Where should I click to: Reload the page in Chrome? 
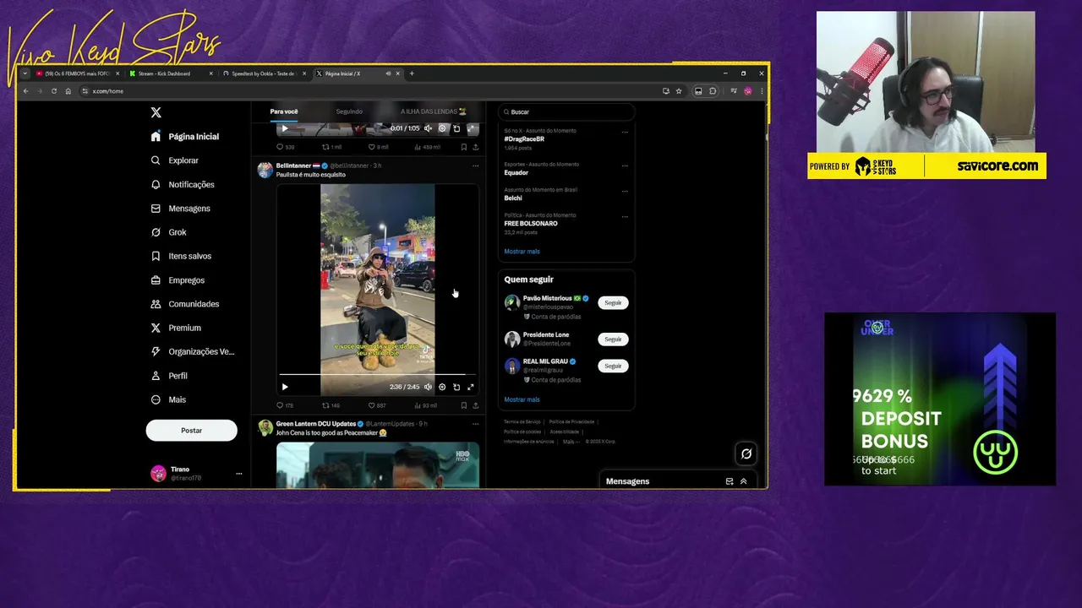pos(53,91)
